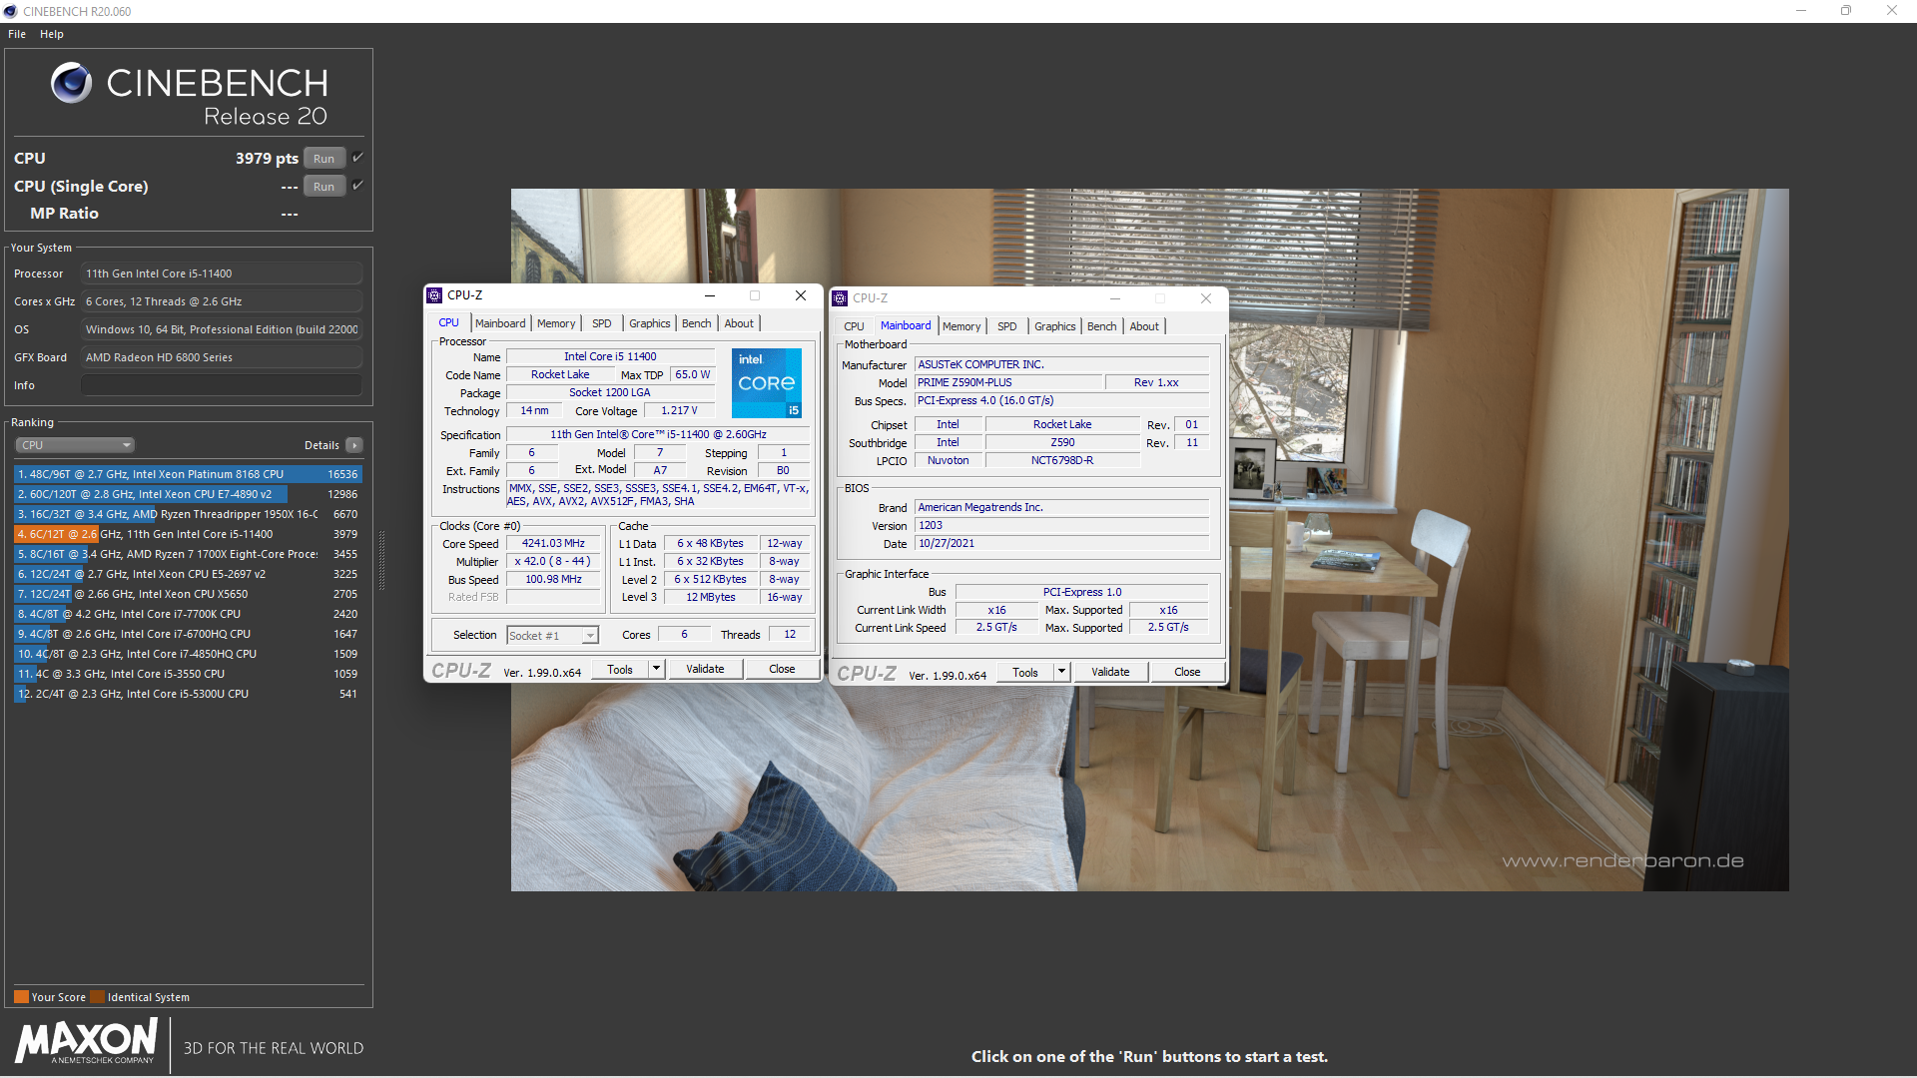Click the Intel Core i5 badge logo

(x=766, y=383)
